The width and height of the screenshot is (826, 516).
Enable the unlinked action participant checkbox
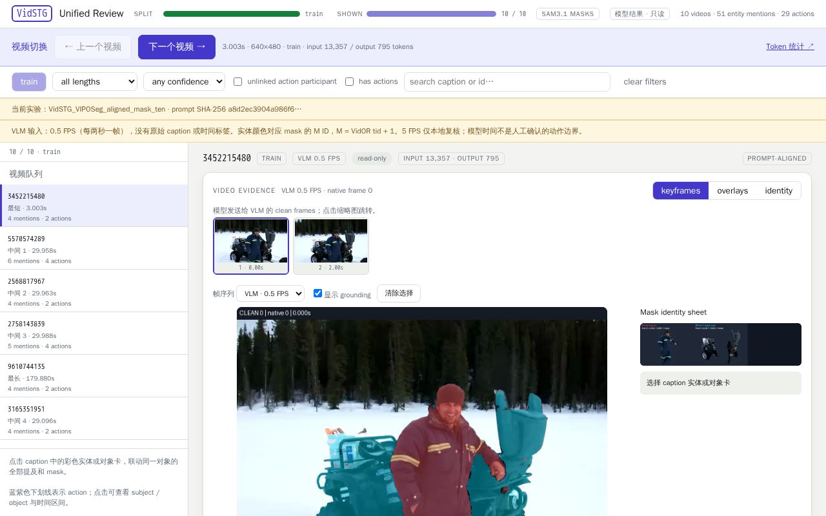(x=237, y=82)
